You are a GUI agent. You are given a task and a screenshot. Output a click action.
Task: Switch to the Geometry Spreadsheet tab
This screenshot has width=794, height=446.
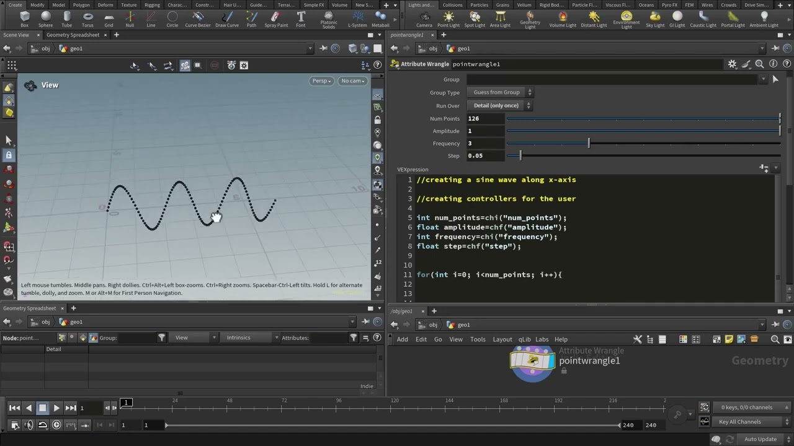coord(73,35)
